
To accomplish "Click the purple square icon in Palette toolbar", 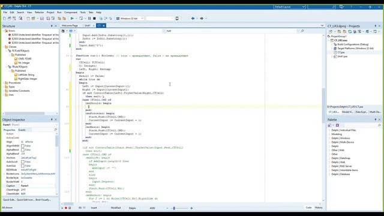I will [x=337, y=125].
